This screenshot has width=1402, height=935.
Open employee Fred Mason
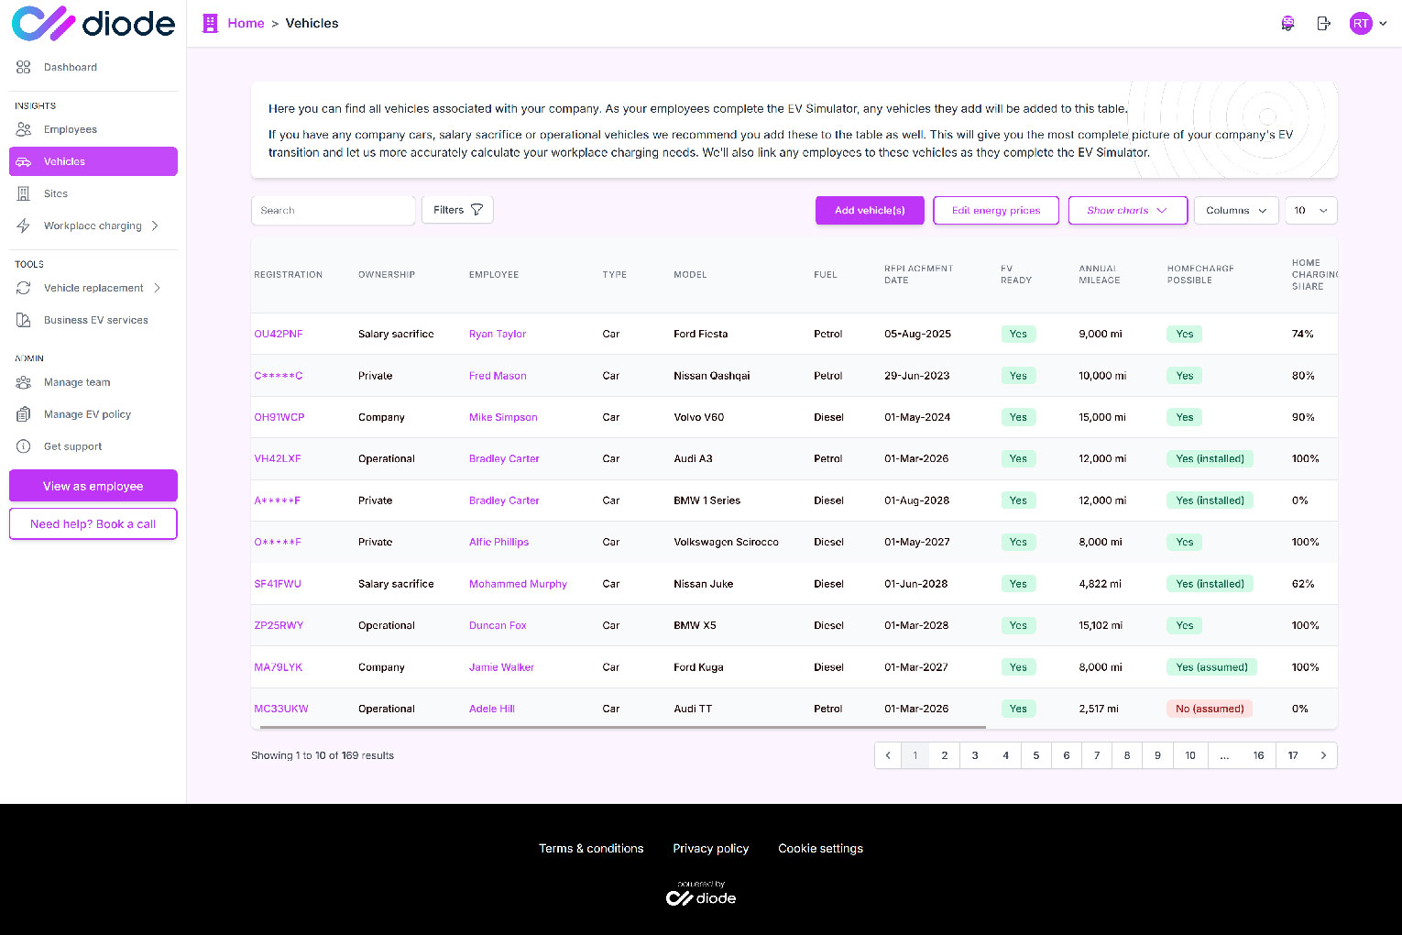coord(498,376)
